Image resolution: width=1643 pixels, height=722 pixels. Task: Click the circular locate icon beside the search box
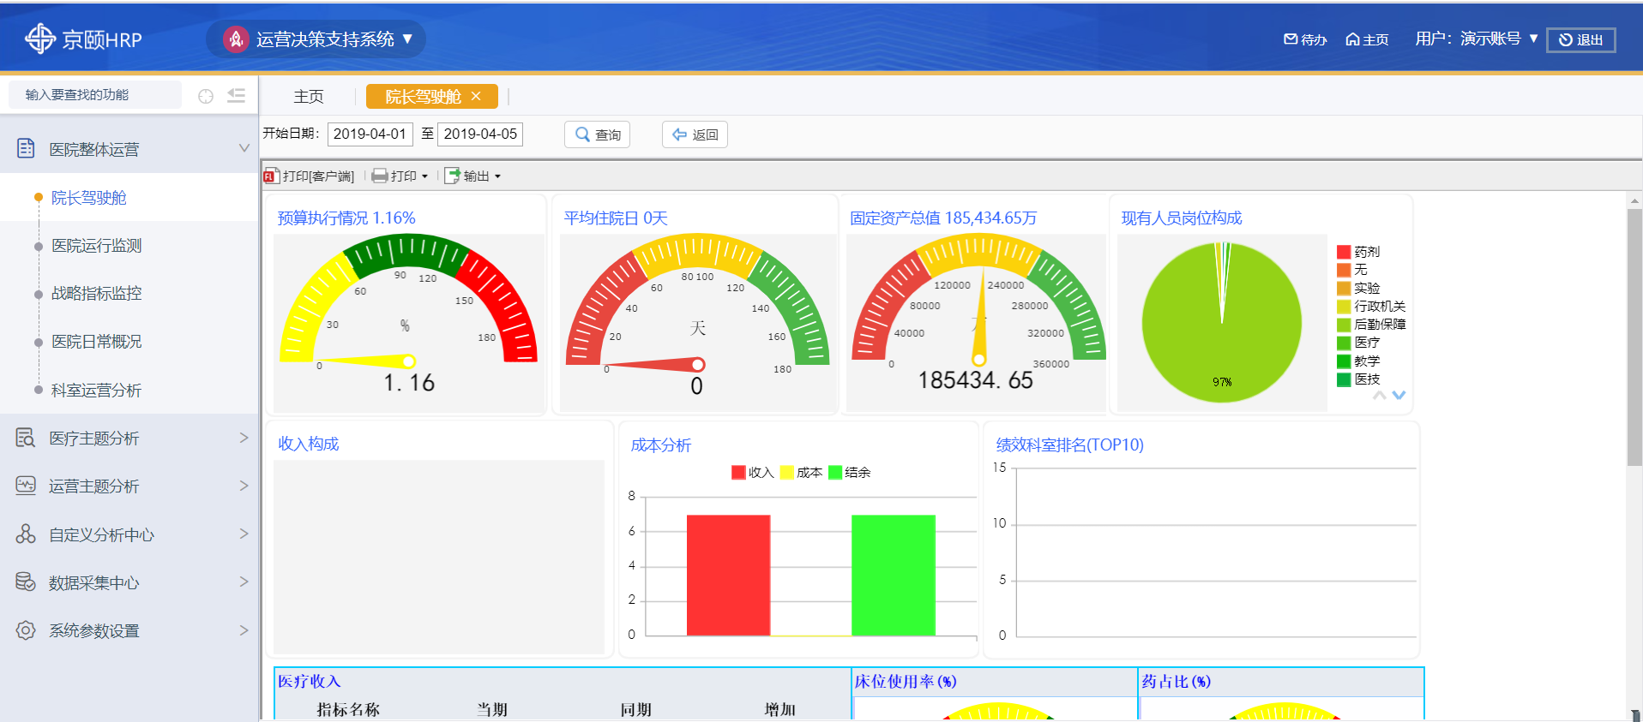point(206,96)
